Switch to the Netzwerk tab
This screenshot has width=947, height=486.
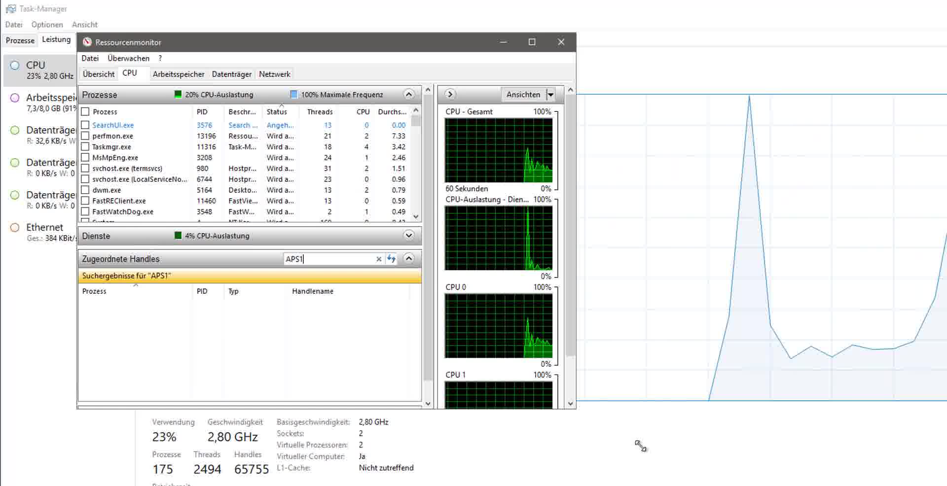click(275, 74)
